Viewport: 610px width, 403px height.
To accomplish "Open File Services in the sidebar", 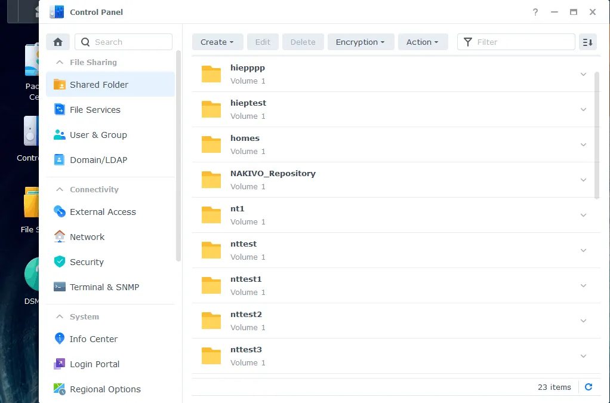I will [95, 110].
